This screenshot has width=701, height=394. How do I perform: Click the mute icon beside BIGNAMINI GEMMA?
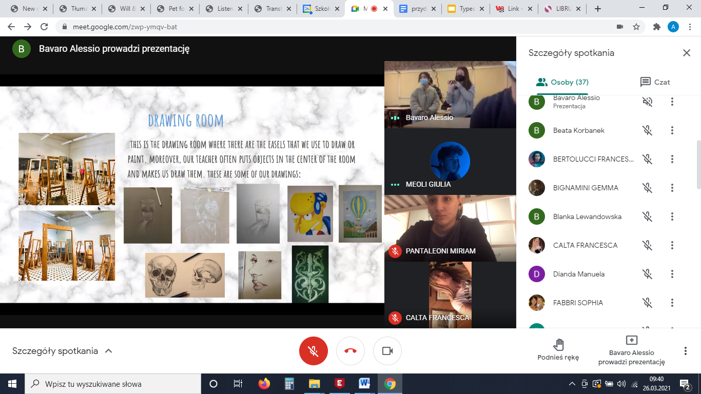pyautogui.click(x=648, y=188)
